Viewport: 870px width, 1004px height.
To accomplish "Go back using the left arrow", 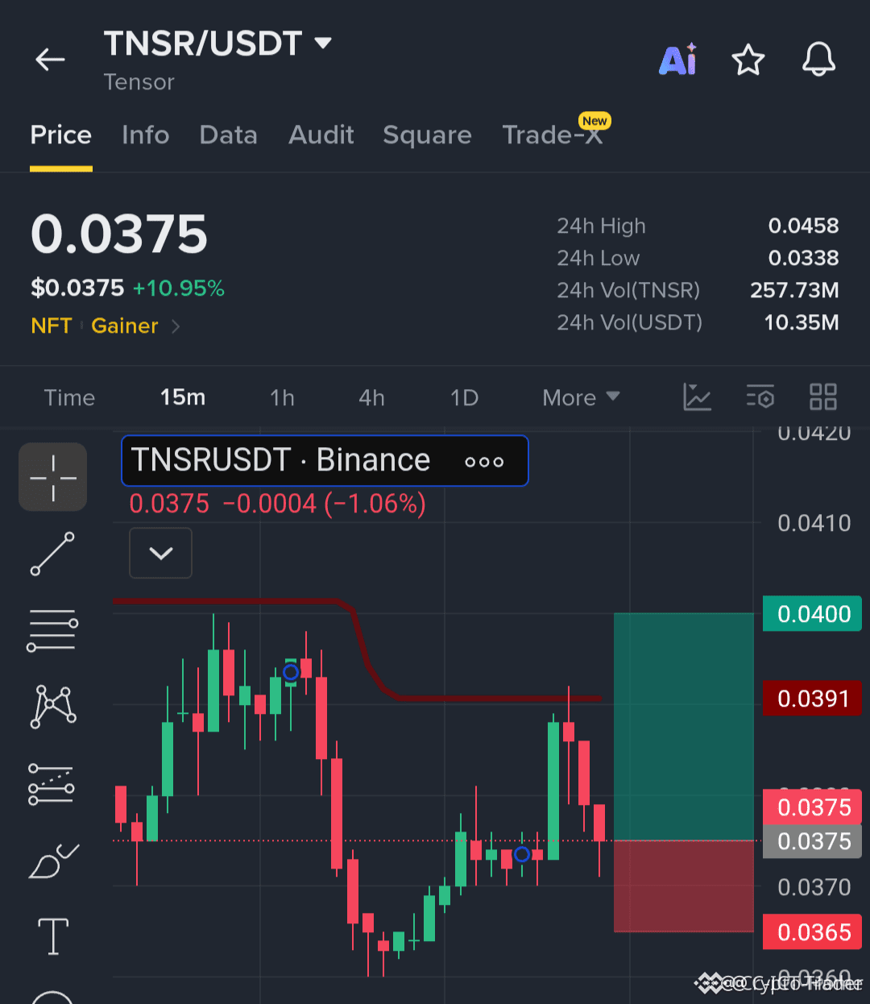I will [50, 60].
